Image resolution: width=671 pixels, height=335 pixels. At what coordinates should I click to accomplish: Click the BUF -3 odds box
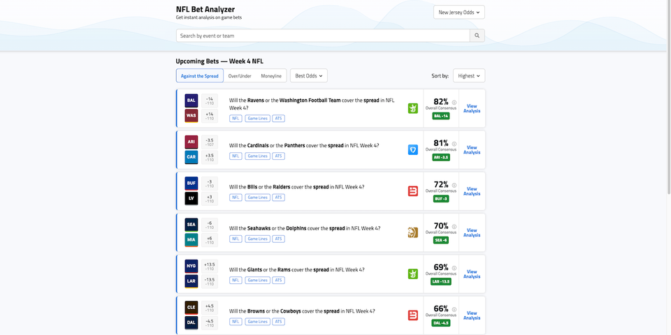[210, 184]
